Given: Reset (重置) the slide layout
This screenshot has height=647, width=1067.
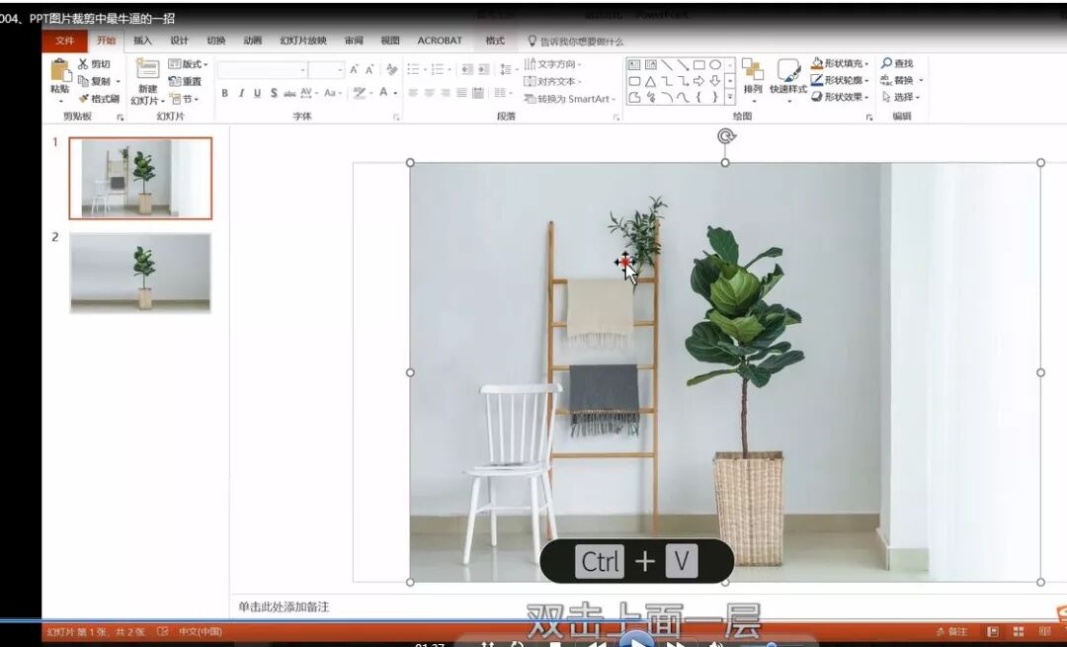Looking at the screenshot, I should click(x=185, y=81).
